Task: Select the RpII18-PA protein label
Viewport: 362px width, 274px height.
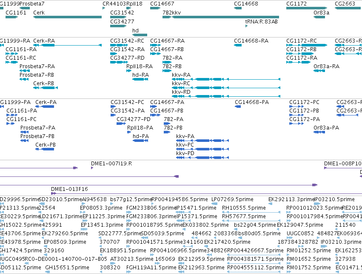Action: pos(140,128)
